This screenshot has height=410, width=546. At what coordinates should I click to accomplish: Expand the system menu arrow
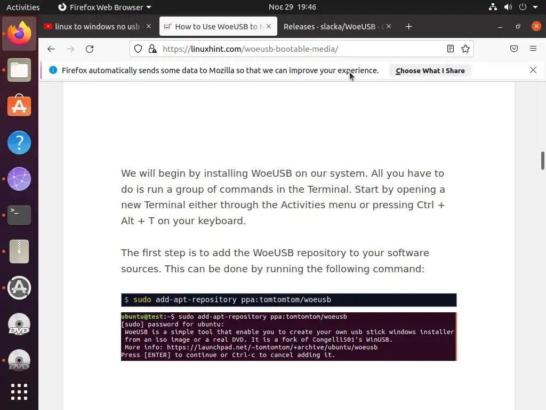point(535,7)
